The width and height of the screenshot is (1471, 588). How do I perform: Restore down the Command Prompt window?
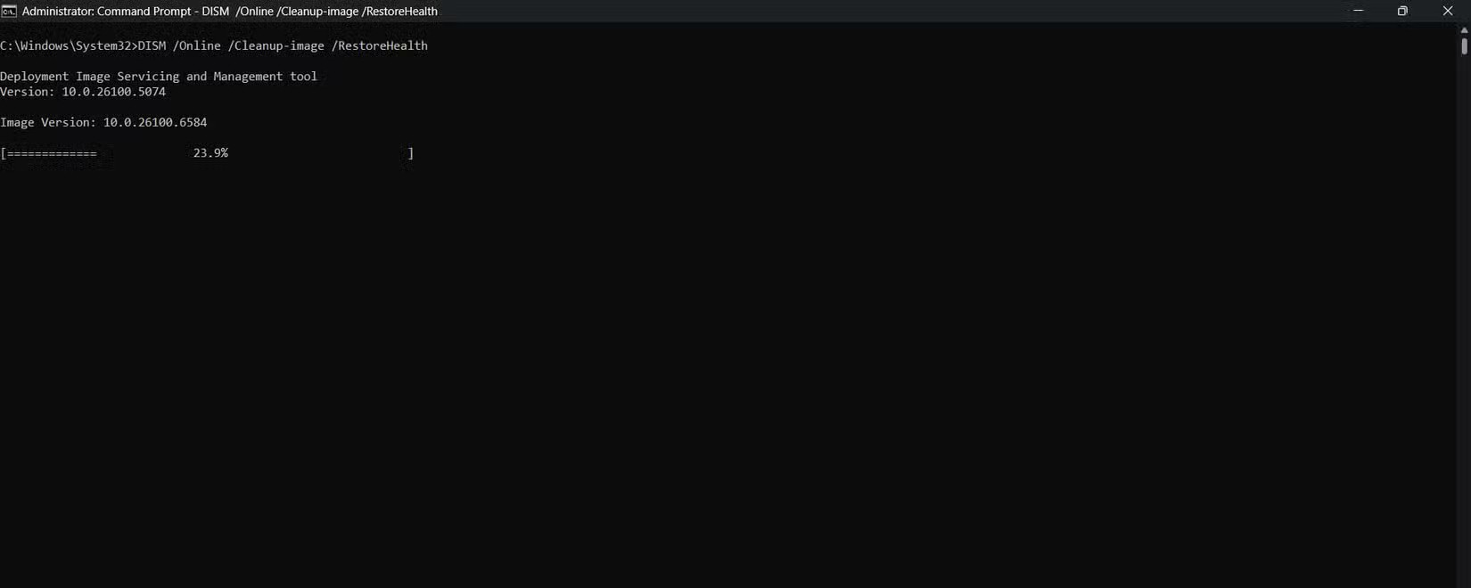click(x=1402, y=11)
